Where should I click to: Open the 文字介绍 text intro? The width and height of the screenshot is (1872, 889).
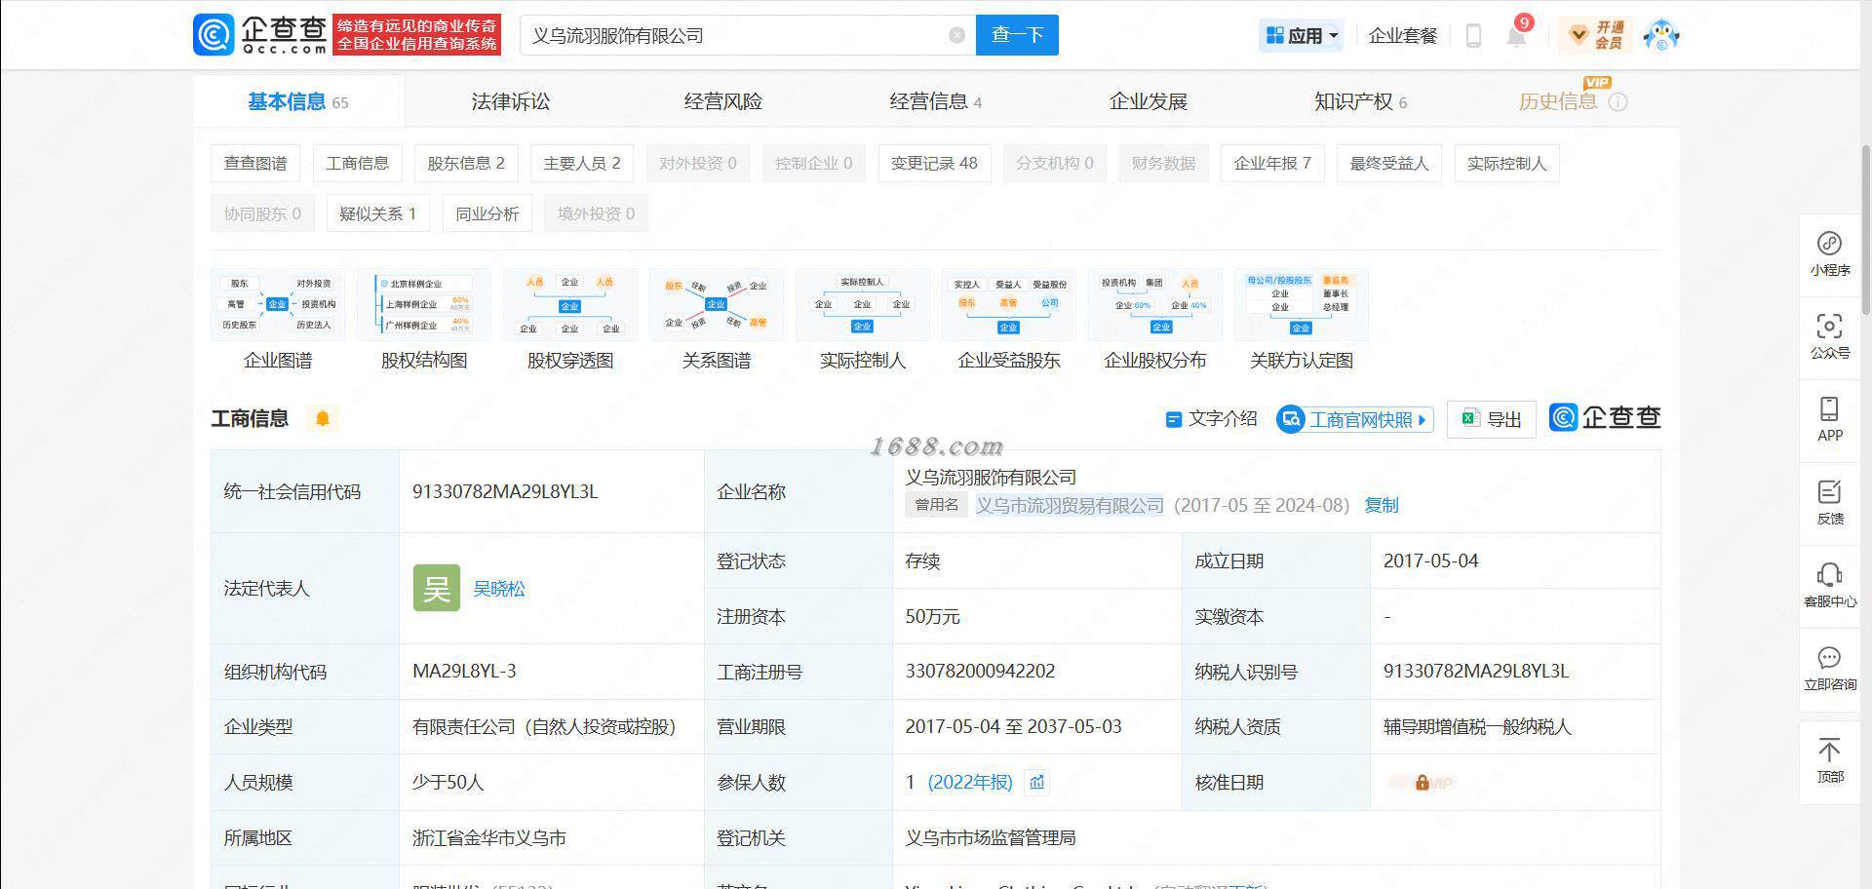1212,419
